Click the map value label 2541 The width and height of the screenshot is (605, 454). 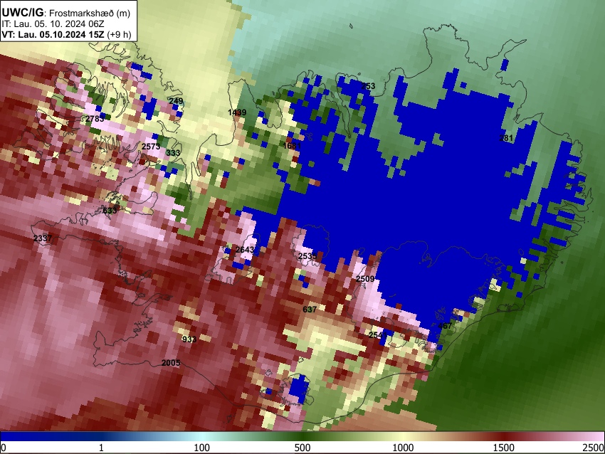[x=378, y=335]
